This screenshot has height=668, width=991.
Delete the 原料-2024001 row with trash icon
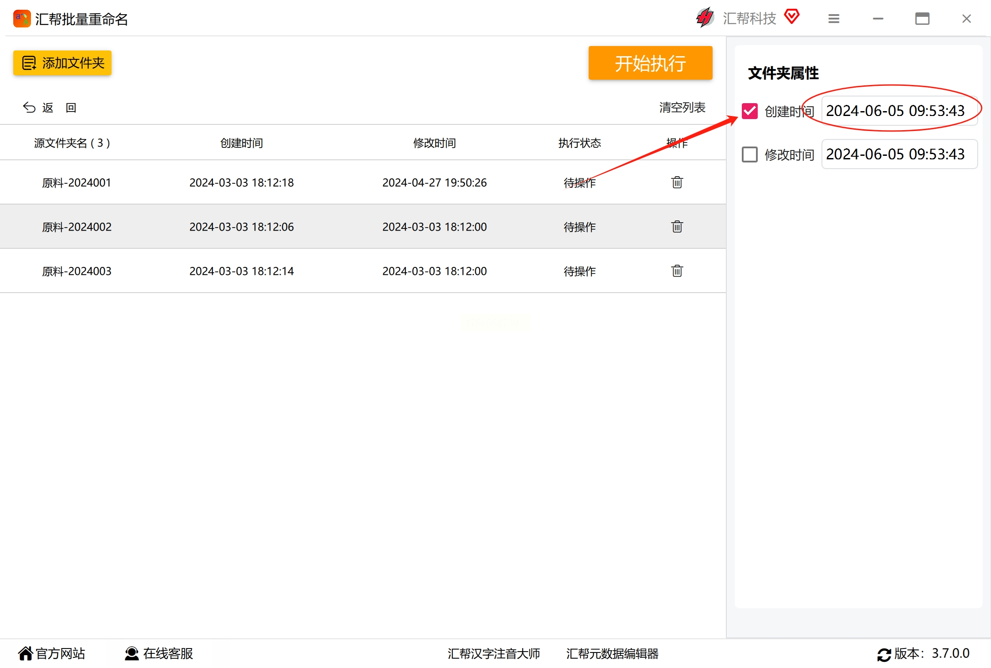click(x=677, y=182)
